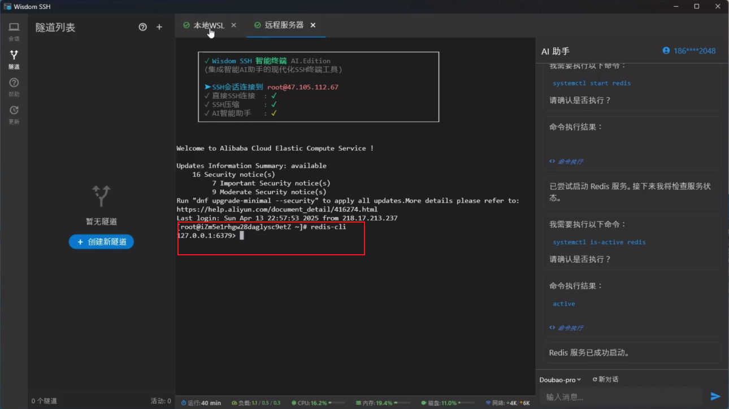Focus the 输入消息 message input field

[x=621, y=397]
